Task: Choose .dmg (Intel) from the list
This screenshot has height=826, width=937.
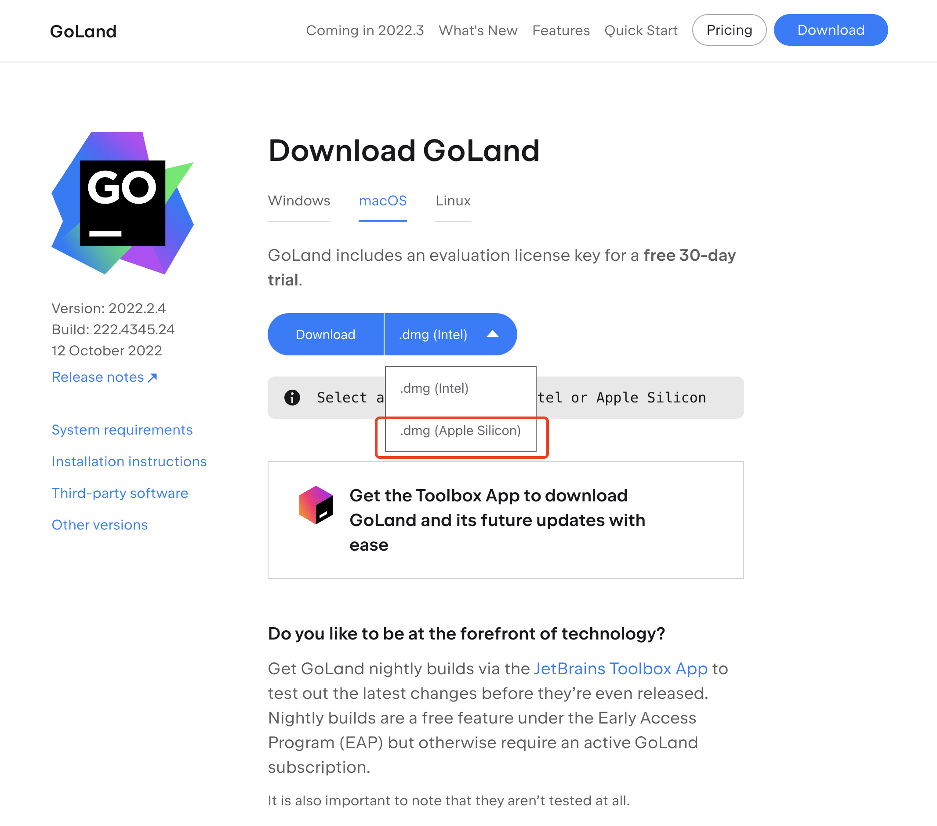Action: [434, 388]
